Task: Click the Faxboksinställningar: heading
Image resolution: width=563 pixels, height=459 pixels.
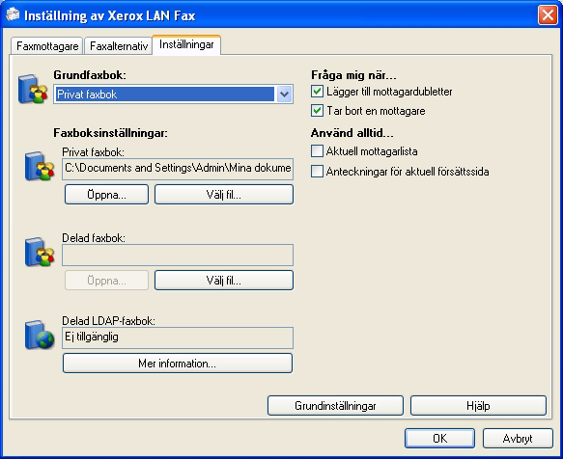Action: click(x=111, y=133)
